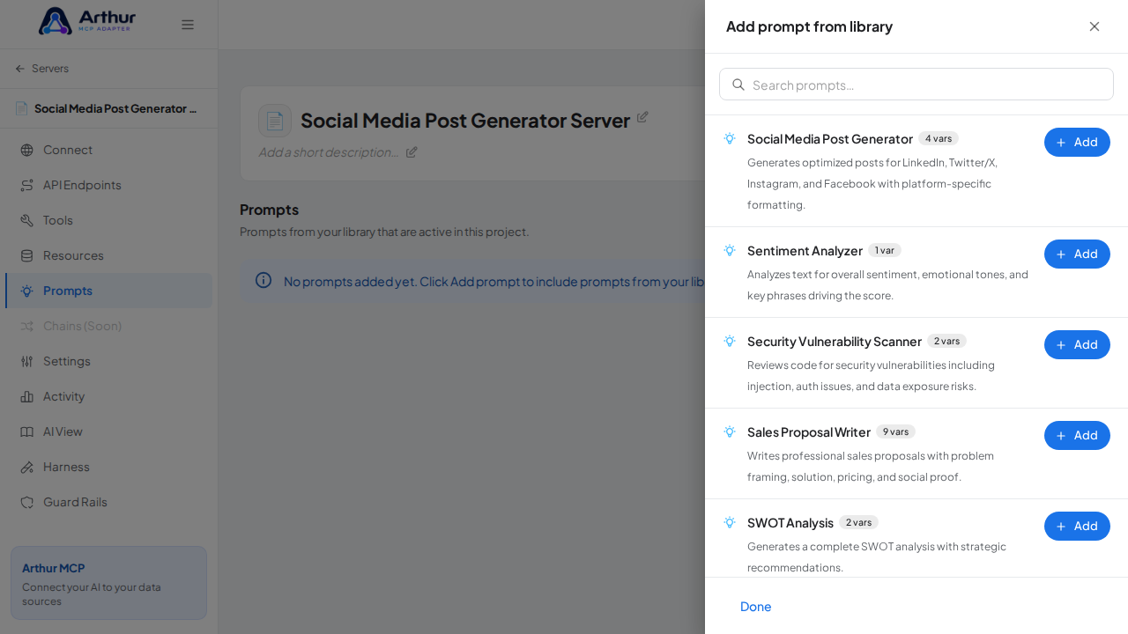
Task: Click the database icon next to Resources
Action: pyautogui.click(x=27, y=255)
